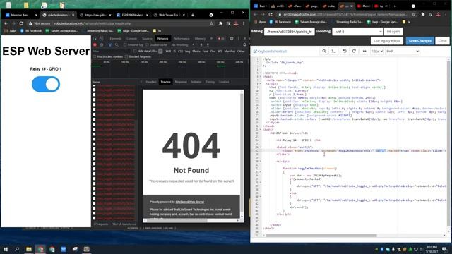Filter network requests by XHR
This screenshot has width=452, height=254.
pos(168,51)
